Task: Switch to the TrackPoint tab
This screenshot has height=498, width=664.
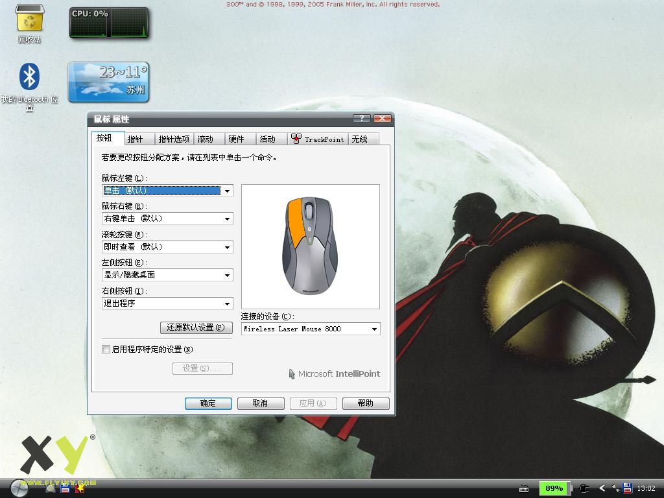Action: pos(318,139)
